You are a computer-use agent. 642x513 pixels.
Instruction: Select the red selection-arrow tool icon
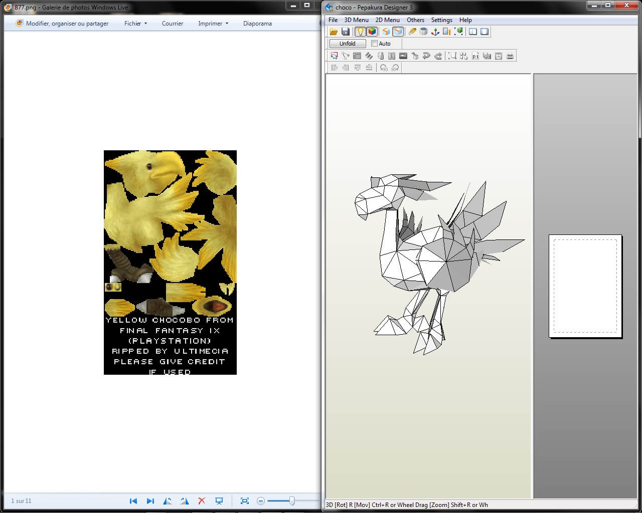click(334, 56)
